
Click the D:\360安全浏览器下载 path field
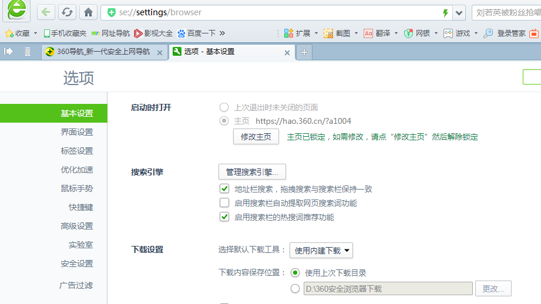pos(388,289)
